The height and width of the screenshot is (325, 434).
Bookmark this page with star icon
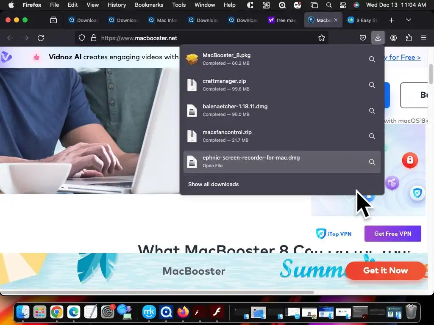[x=321, y=38]
